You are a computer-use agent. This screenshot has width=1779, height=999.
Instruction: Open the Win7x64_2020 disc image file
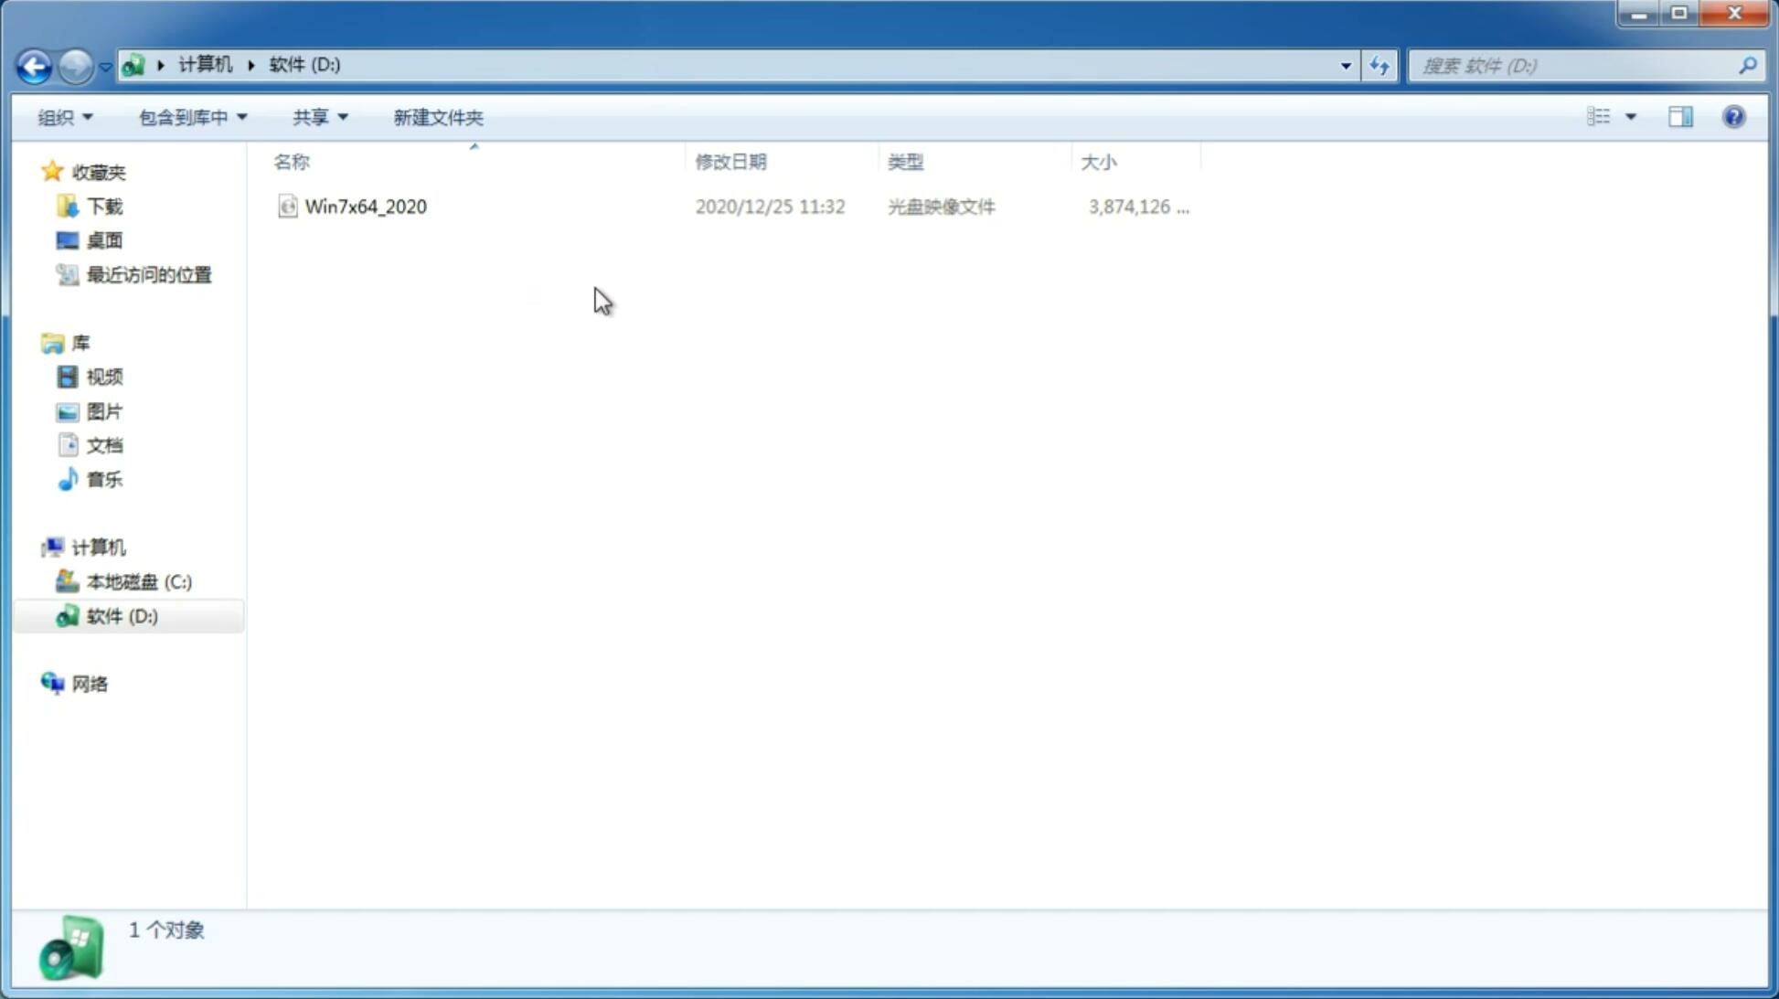tap(364, 205)
